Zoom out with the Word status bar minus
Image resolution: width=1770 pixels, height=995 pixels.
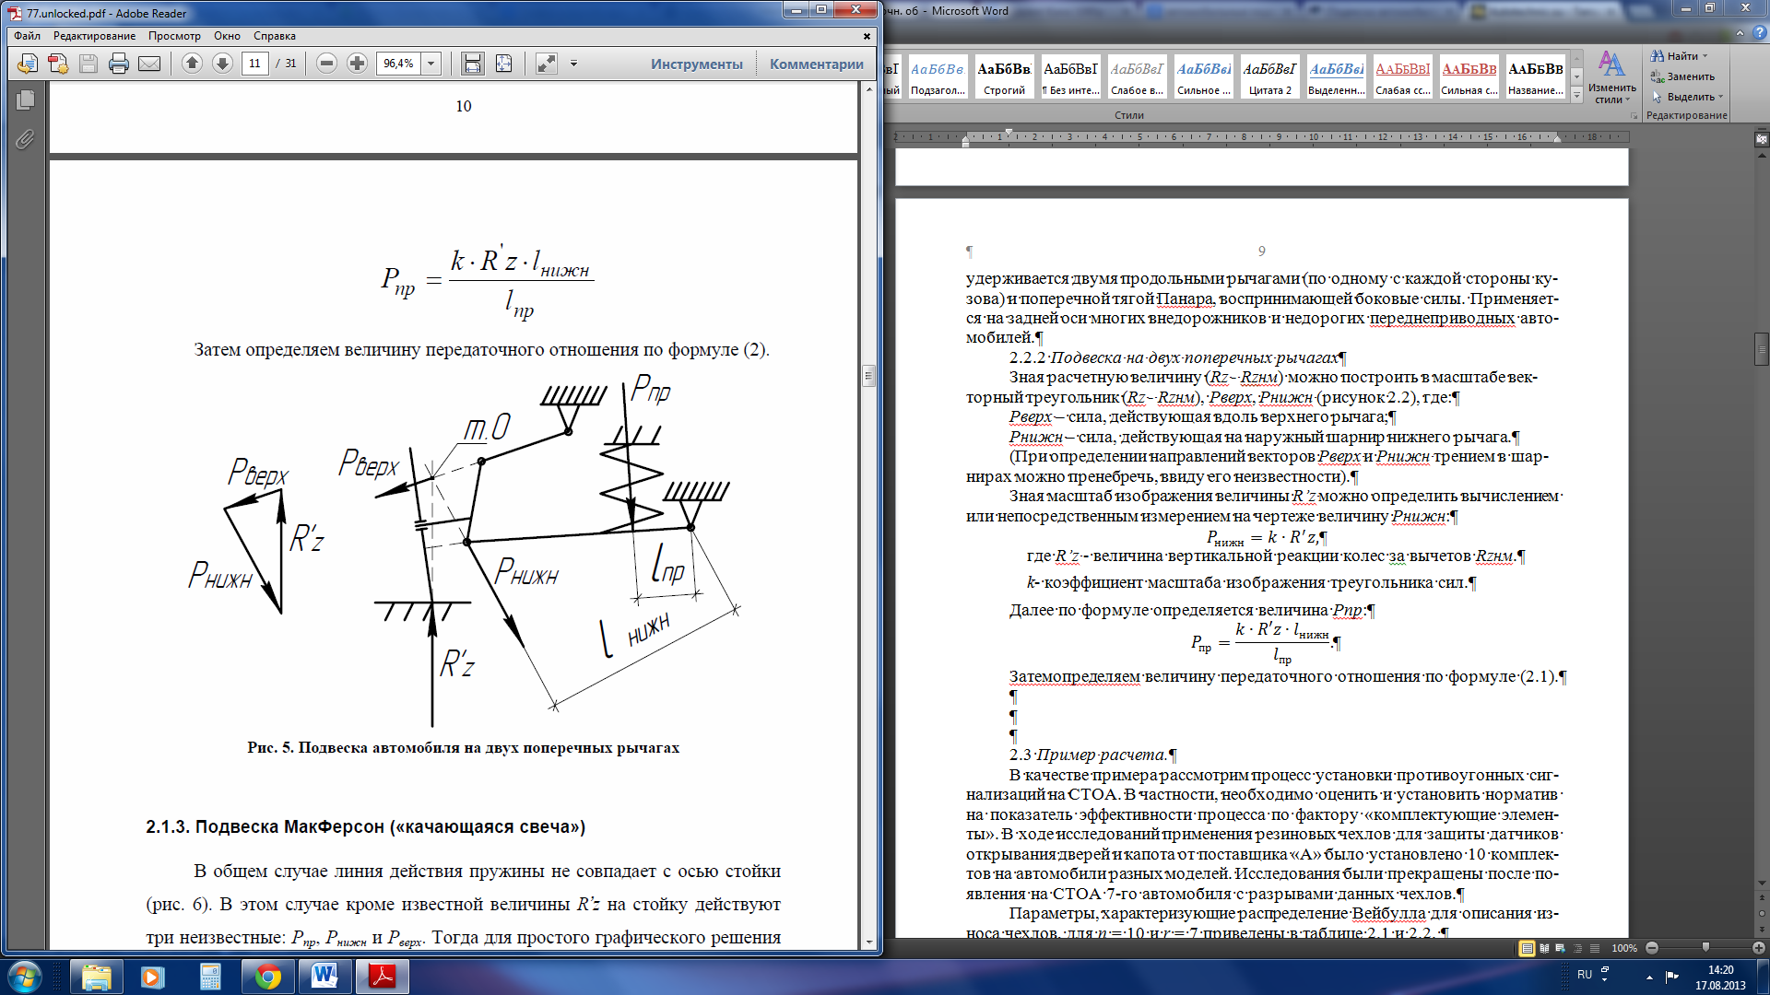tap(1652, 948)
